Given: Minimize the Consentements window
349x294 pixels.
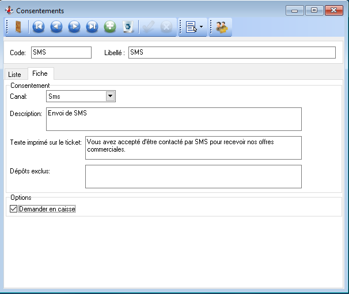Looking at the screenshot, I should click(x=294, y=10).
